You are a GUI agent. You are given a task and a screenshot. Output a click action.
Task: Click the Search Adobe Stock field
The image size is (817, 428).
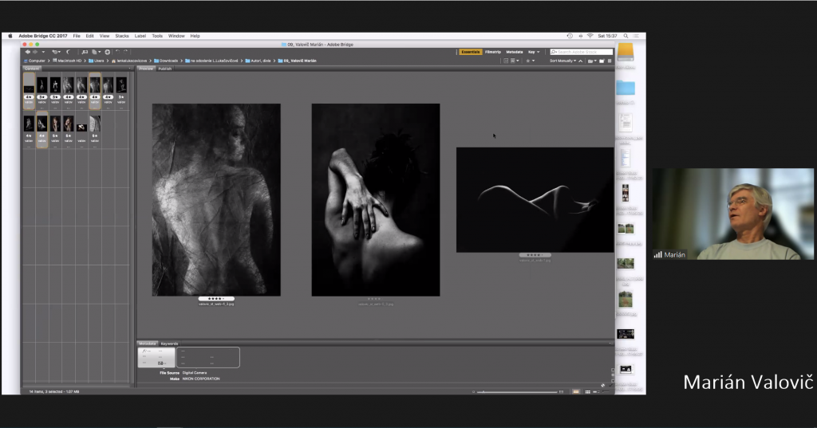(582, 52)
